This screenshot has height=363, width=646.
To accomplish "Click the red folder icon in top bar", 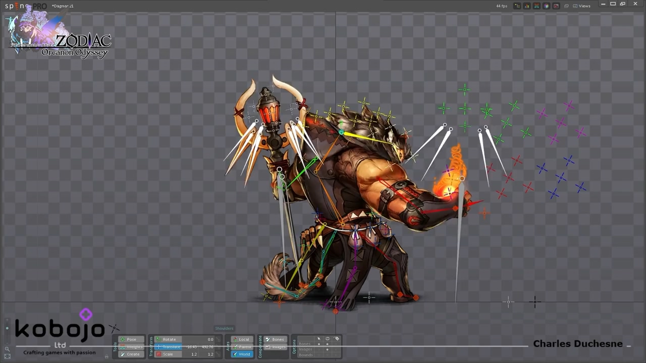I will tap(556, 6).
